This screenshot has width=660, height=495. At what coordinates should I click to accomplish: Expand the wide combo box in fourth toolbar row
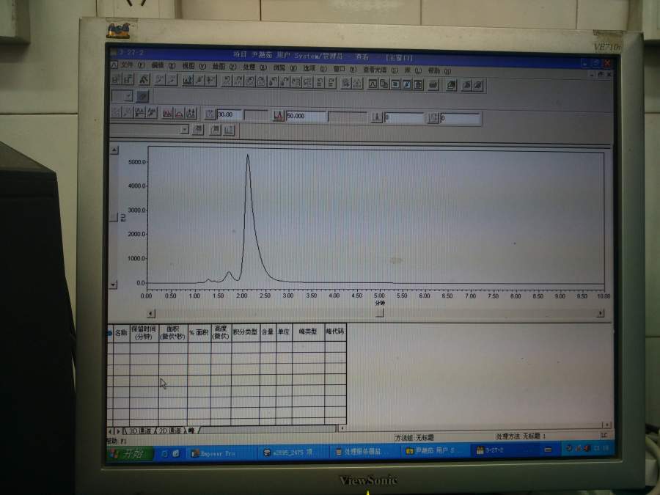point(184,129)
